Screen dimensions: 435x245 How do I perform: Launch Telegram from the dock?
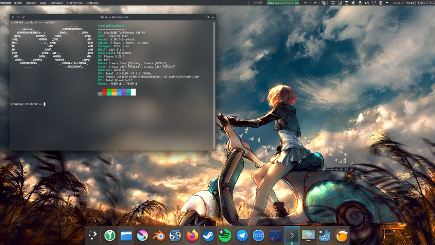(x=242, y=235)
